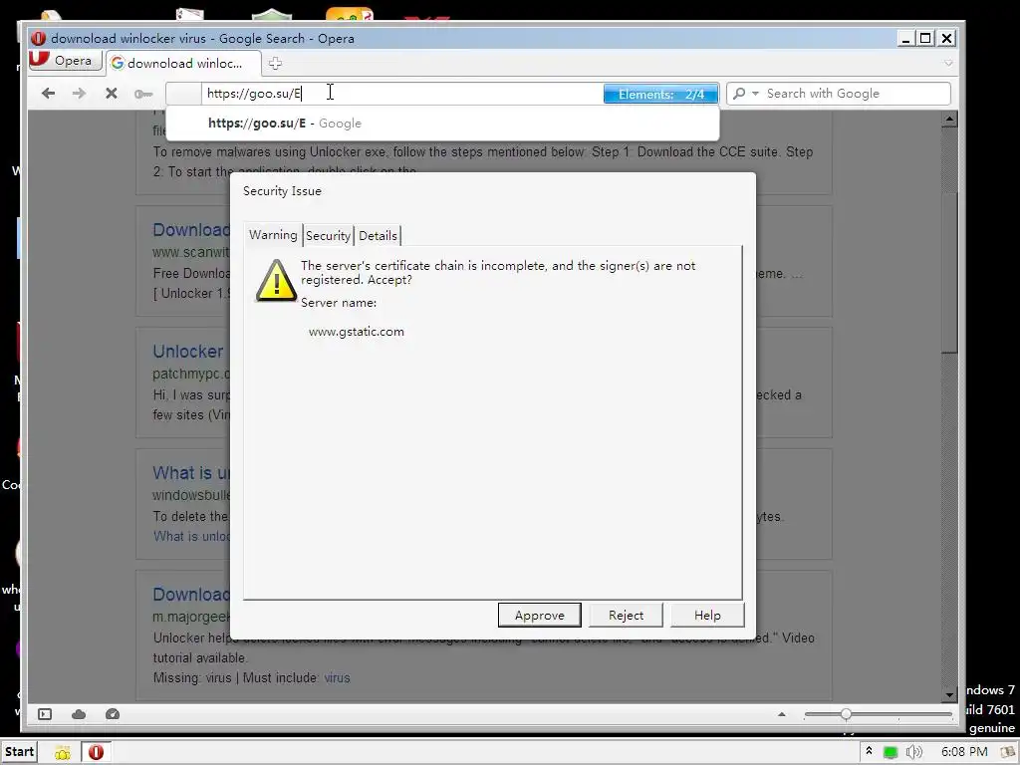Viewport: 1020px width, 765px height.
Task: Reject the certificate
Action: tap(626, 615)
